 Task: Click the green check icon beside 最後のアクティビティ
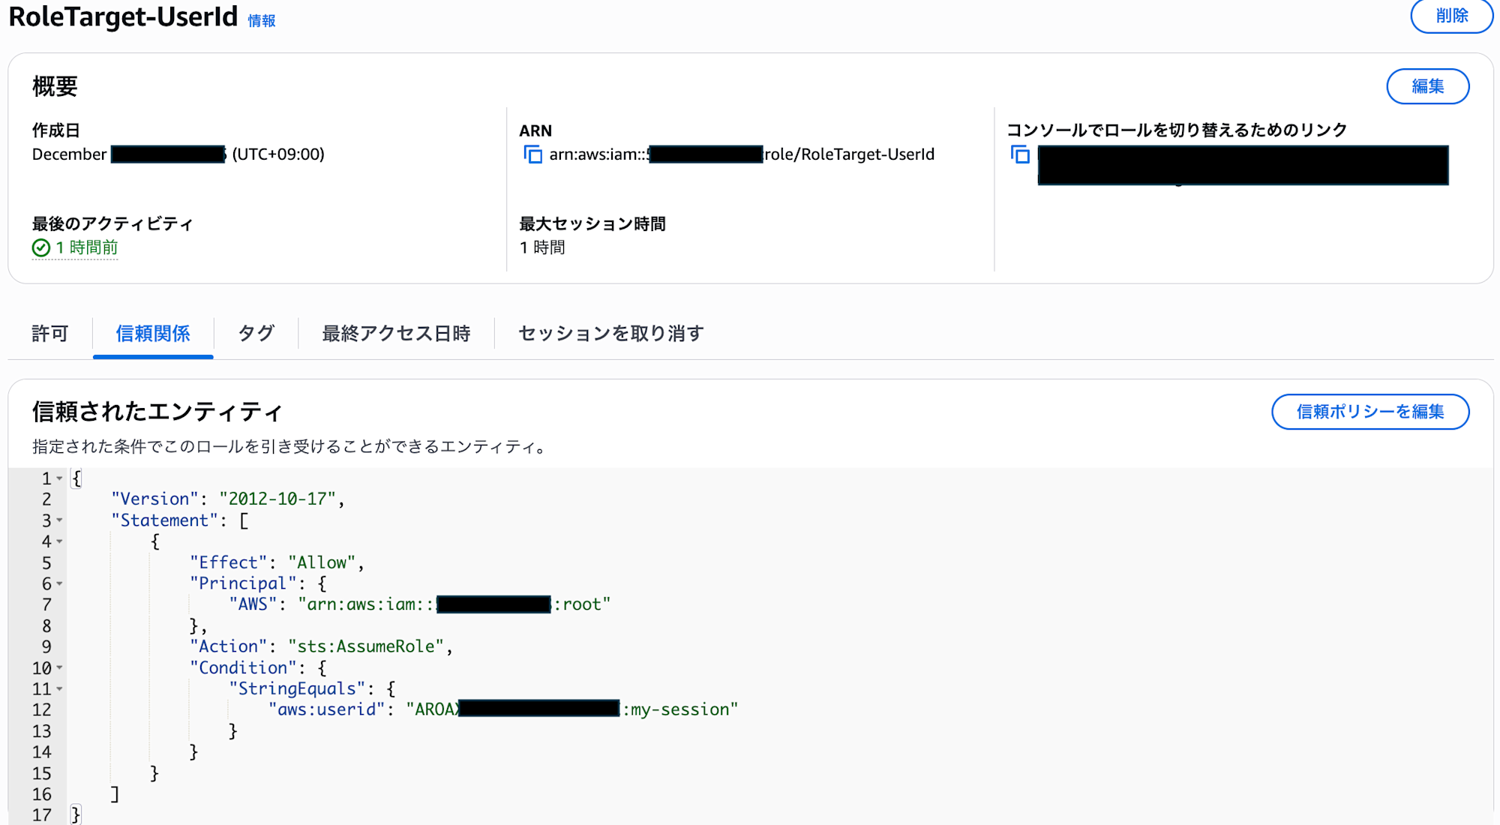click(x=41, y=247)
